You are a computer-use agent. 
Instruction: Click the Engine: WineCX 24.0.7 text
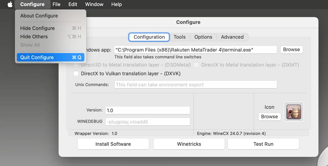[231, 134]
